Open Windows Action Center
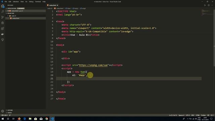The width and height of the screenshot is (215, 121). pos(211,119)
